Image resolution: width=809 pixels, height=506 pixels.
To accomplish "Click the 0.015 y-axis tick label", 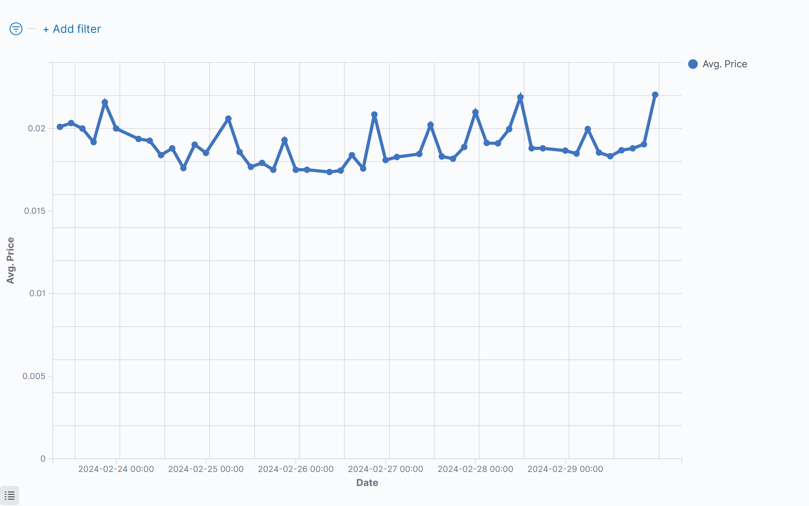I will 35,211.
